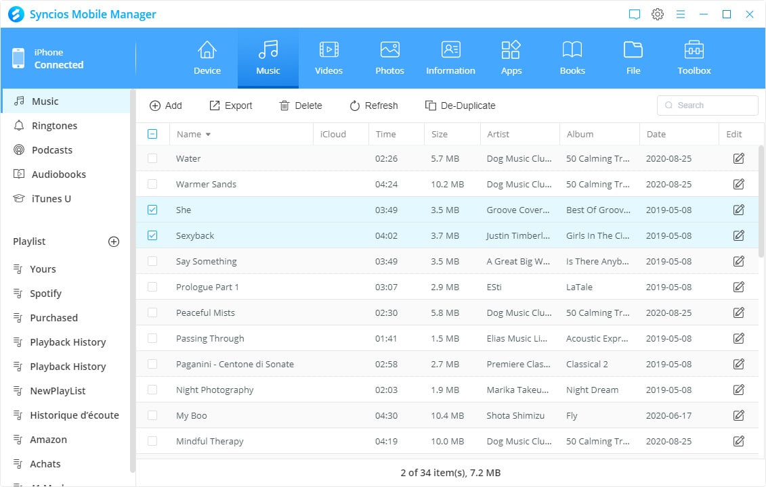Edit info for Night Photography
The width and height of the screenshot is (766, 487).
tap(739, 390)
